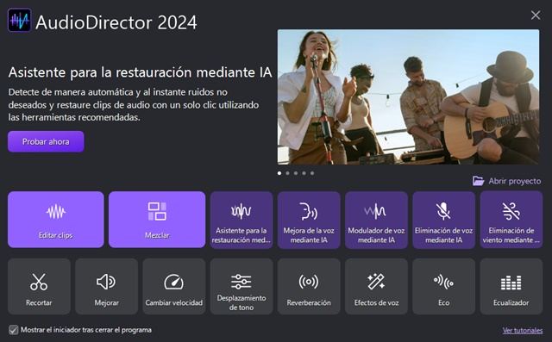The width and height of the screenshot is (552, 342).
Task: Select the fourth carousel dot
Action: tap(304, 173)
